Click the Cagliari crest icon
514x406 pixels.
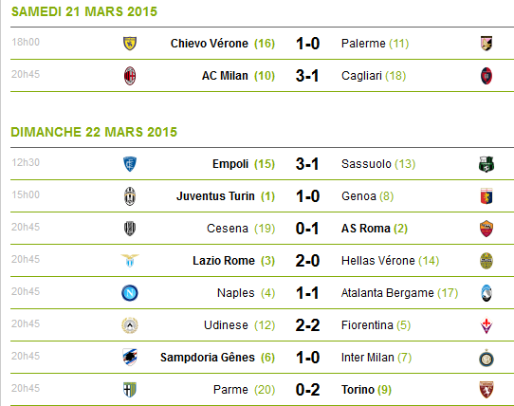[486, 76]
